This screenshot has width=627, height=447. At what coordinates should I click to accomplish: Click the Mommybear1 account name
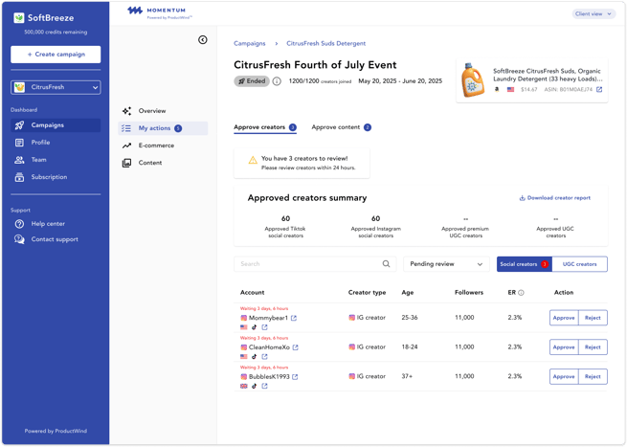click(268, 318)
